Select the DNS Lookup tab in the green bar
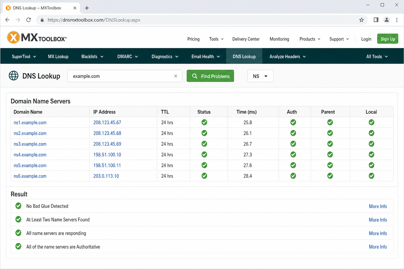 coord(244,56)
